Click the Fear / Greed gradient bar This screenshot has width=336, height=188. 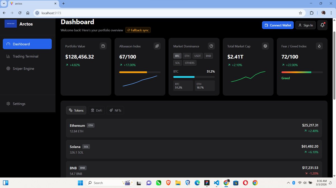tap(302, 72)
